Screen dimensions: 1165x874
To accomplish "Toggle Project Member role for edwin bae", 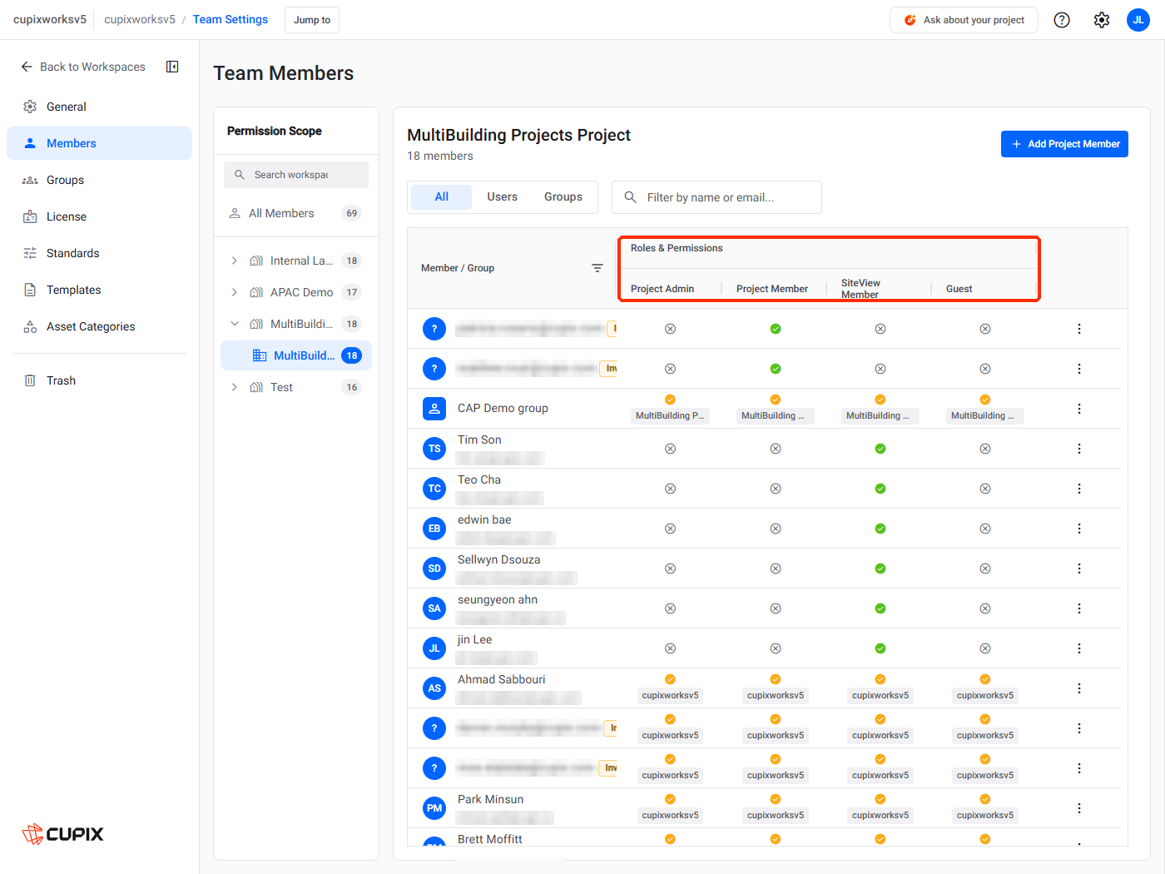I will pos(776,529).
